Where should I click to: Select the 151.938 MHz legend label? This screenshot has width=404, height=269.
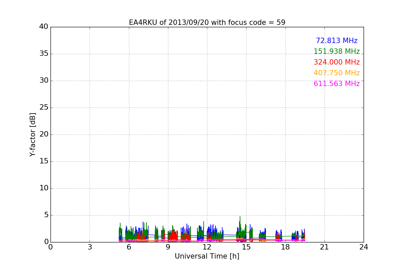click(337, 51)
